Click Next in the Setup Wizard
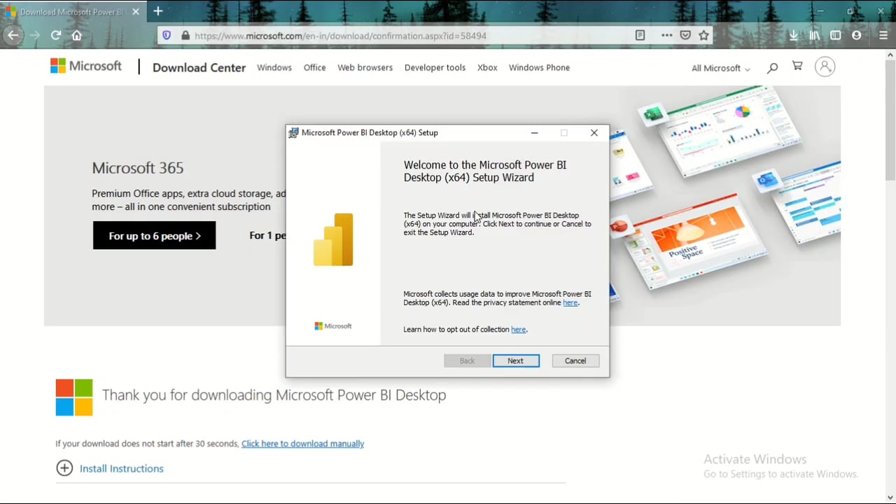 516,360
